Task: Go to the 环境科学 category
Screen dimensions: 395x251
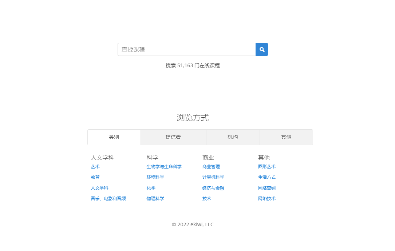Action: tap(155, 177)
